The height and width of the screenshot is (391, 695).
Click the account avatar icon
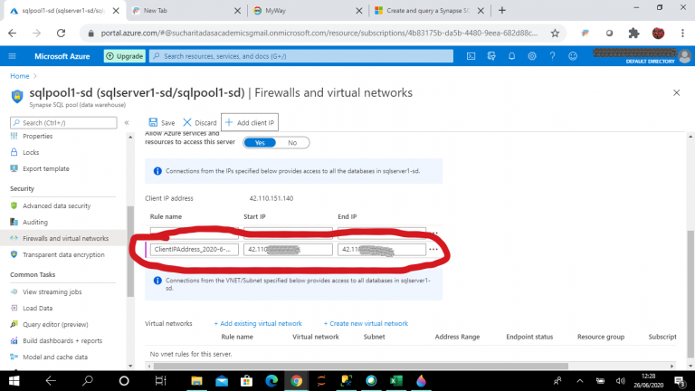coord(685,56)
